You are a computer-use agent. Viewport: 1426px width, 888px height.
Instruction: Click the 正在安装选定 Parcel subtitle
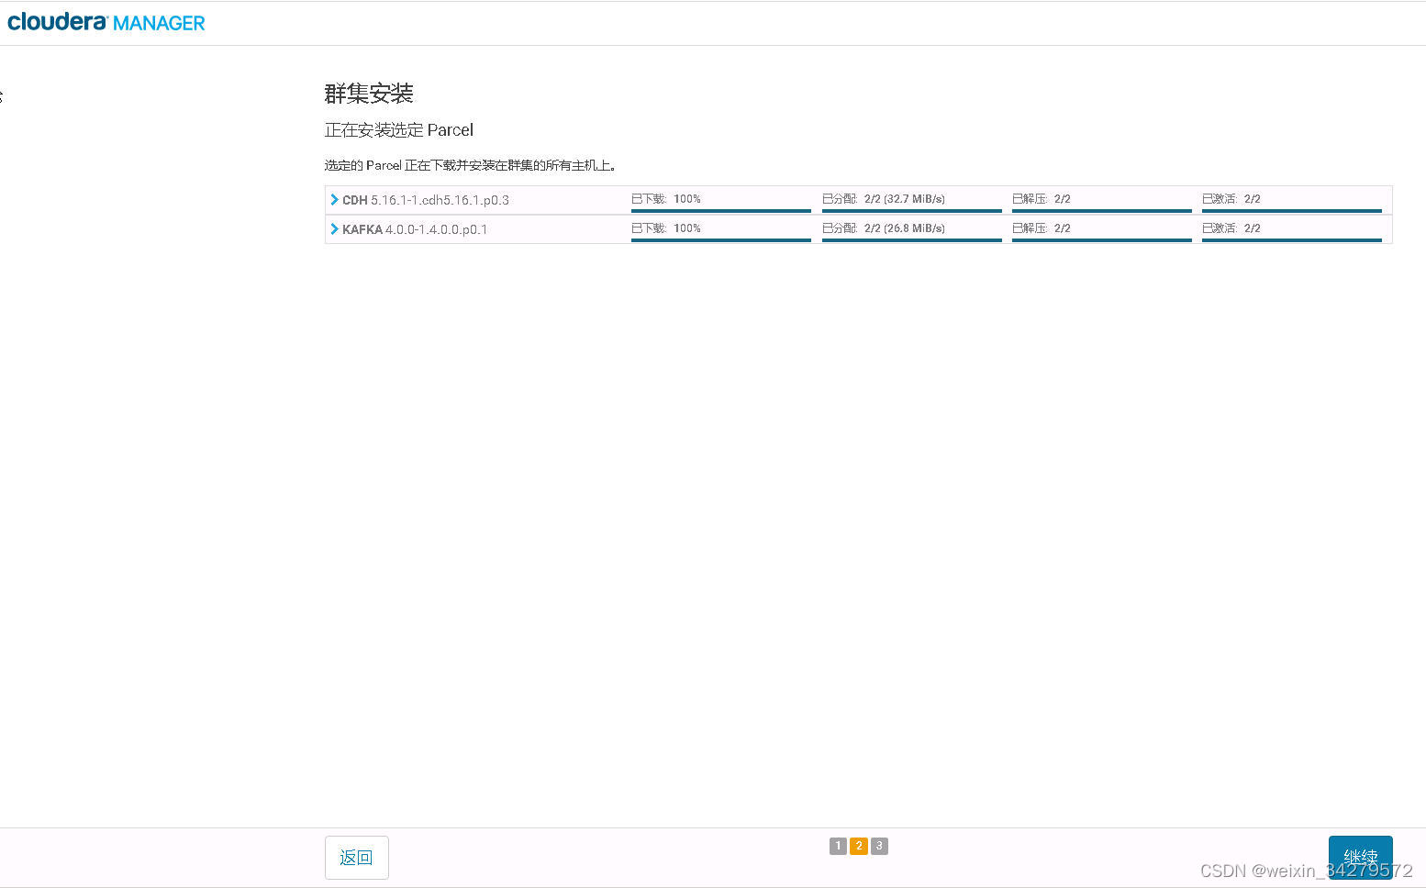click(399, 130)
